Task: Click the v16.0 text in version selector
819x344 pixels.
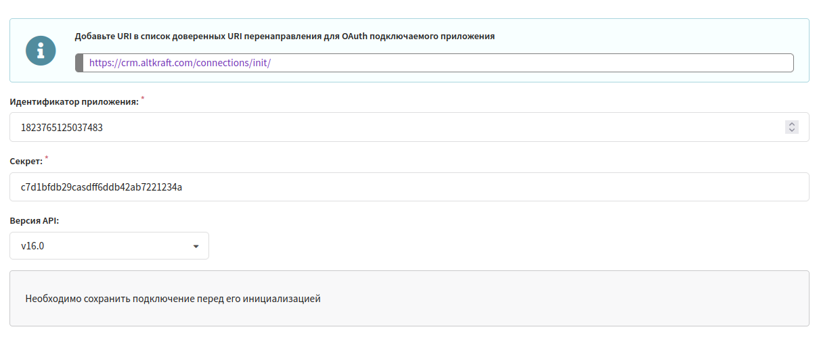Action: coord(32,246)
